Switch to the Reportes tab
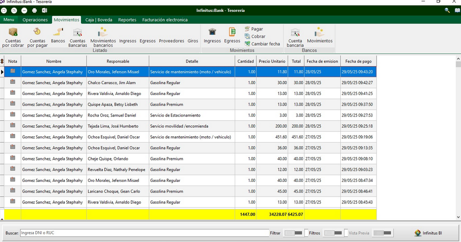 click(x=127, y=20)
